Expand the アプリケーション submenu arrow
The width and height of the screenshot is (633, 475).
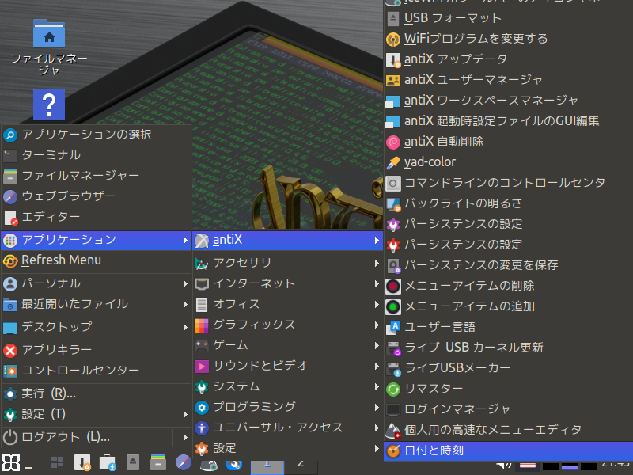pyautogui.click(x=185, y=241)
